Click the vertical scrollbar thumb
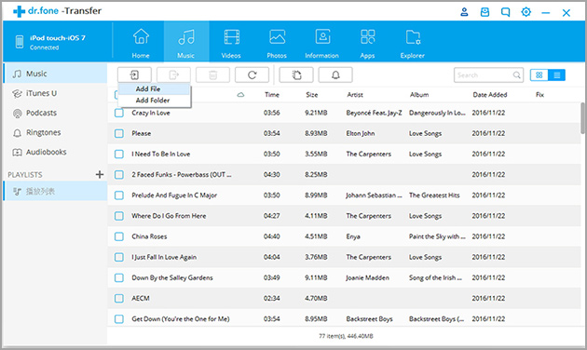 click(582, 118)
